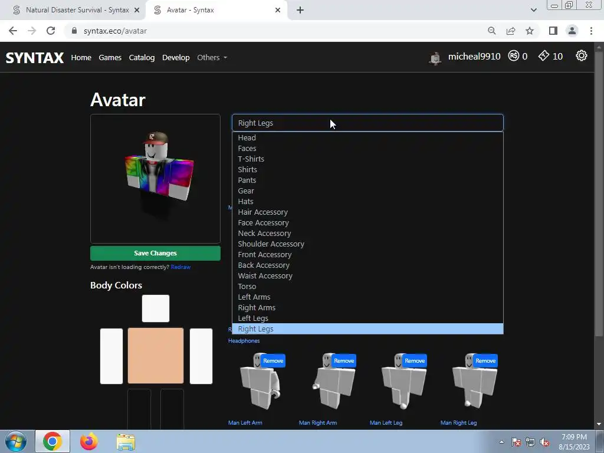Image resolution: width=604 pixels, height=453 pixels.
Task: Open the Chrome profile icon
Action: click(x=572, y=31)
